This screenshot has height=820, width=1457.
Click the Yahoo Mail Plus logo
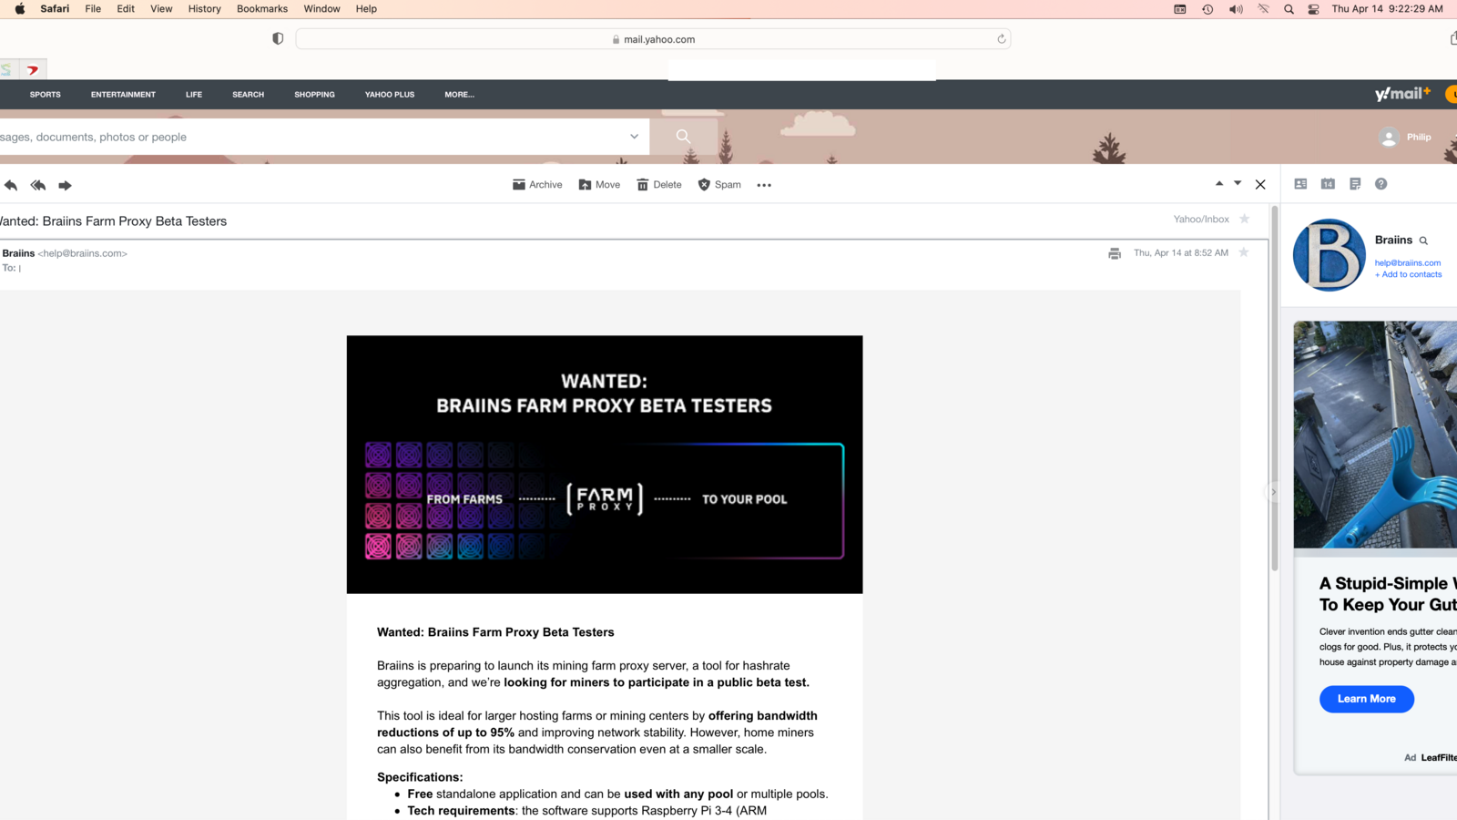click(x=1402, y=94)
